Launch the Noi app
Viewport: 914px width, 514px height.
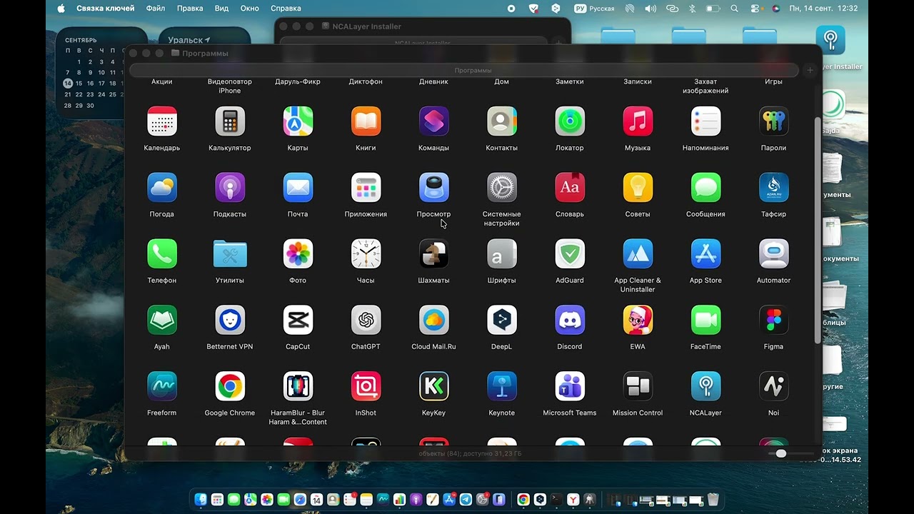tap(773, 387)
